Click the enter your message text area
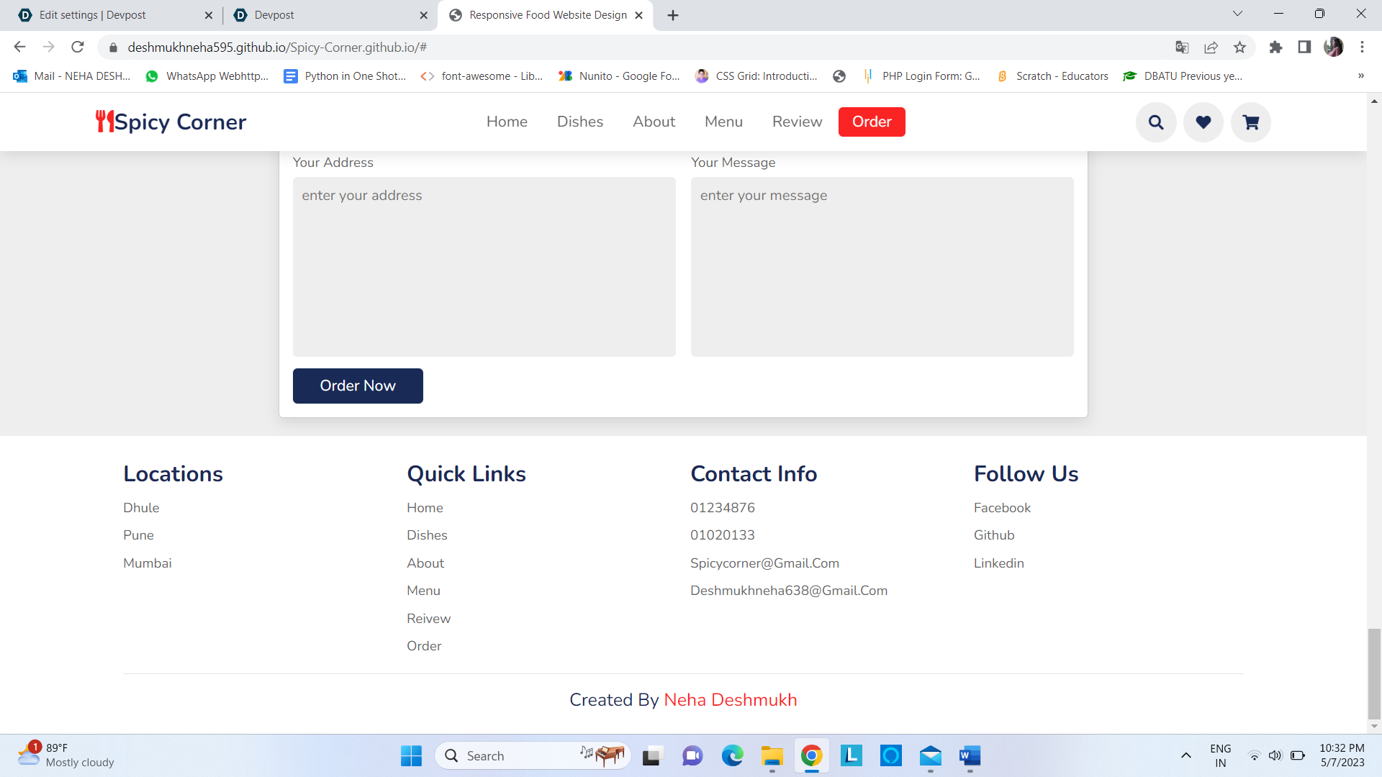 (x=881, y=266)
